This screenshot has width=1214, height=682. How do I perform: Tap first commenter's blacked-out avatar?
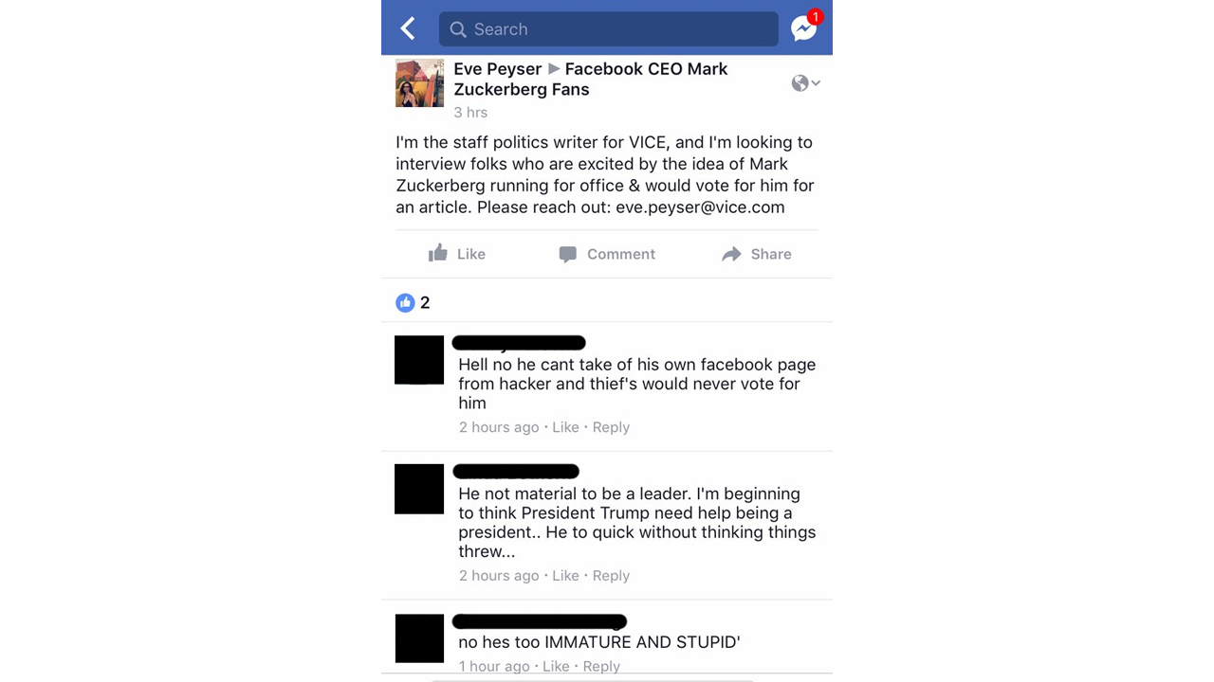(x=419, y=360)
